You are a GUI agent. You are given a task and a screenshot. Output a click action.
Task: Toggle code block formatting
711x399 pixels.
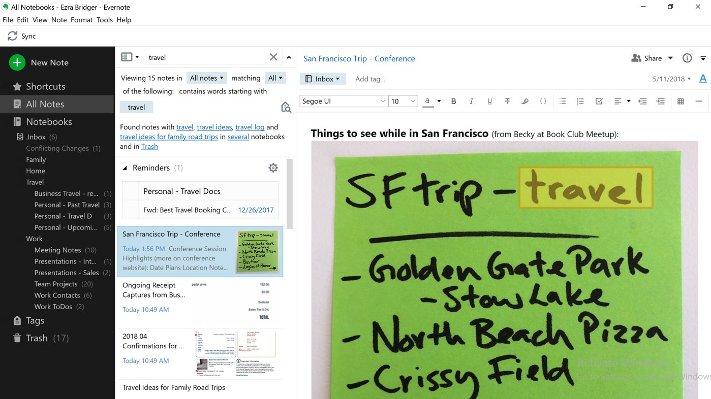[543, 102]
